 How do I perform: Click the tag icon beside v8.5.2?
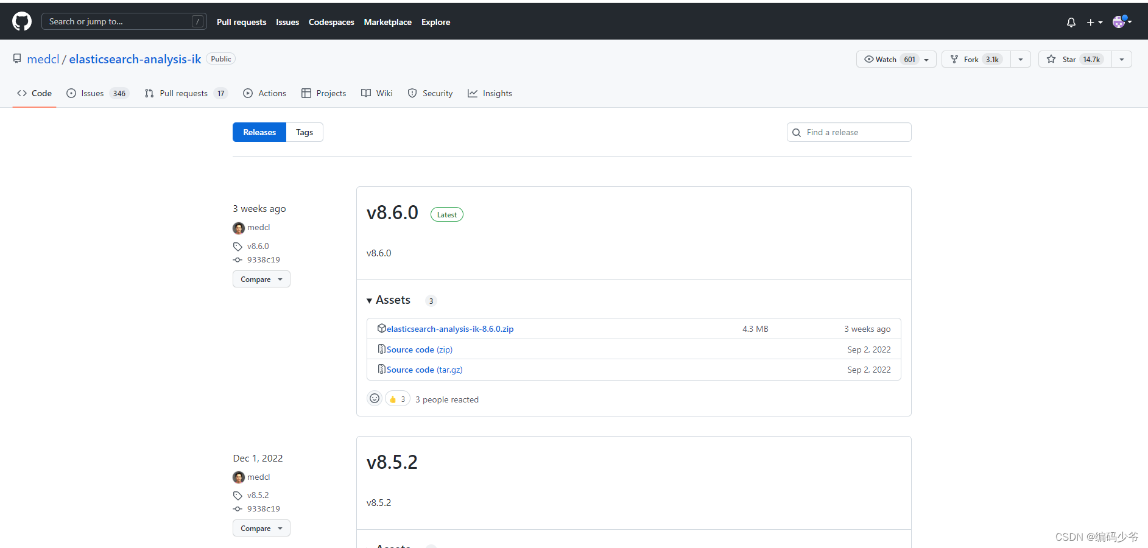(238, 496)
